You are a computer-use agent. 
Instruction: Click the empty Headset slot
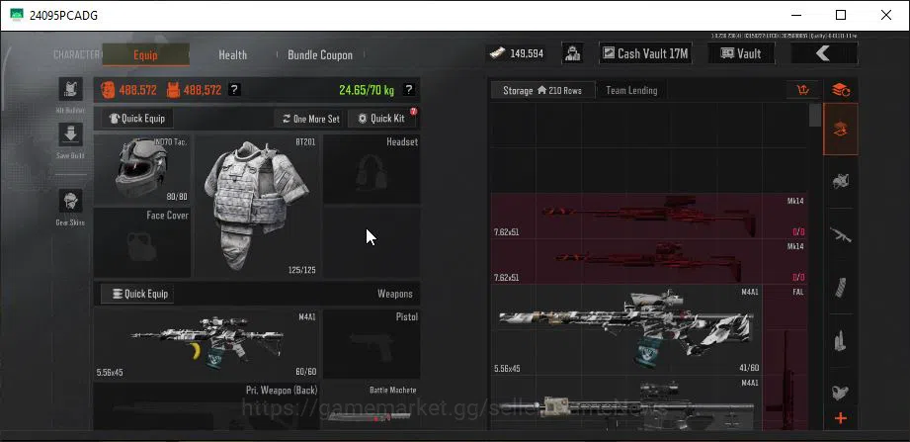pyautogui.click(x=372, y=170)
